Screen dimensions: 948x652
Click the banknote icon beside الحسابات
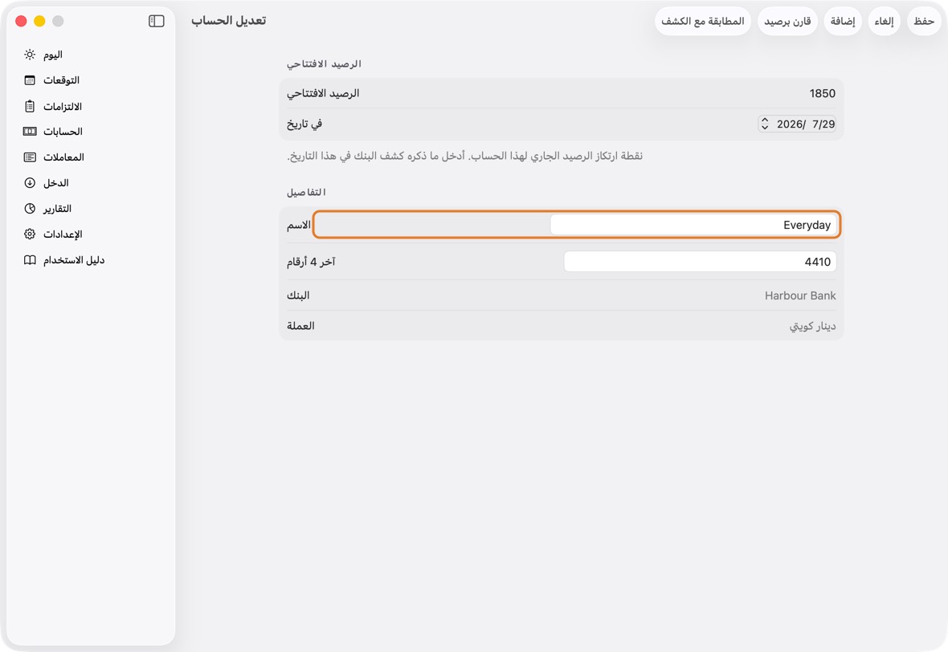point(30,131)
